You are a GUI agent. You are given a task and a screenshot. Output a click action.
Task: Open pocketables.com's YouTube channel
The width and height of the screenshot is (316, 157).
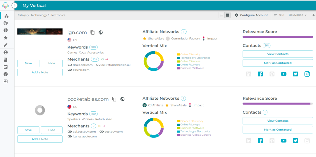284,141
